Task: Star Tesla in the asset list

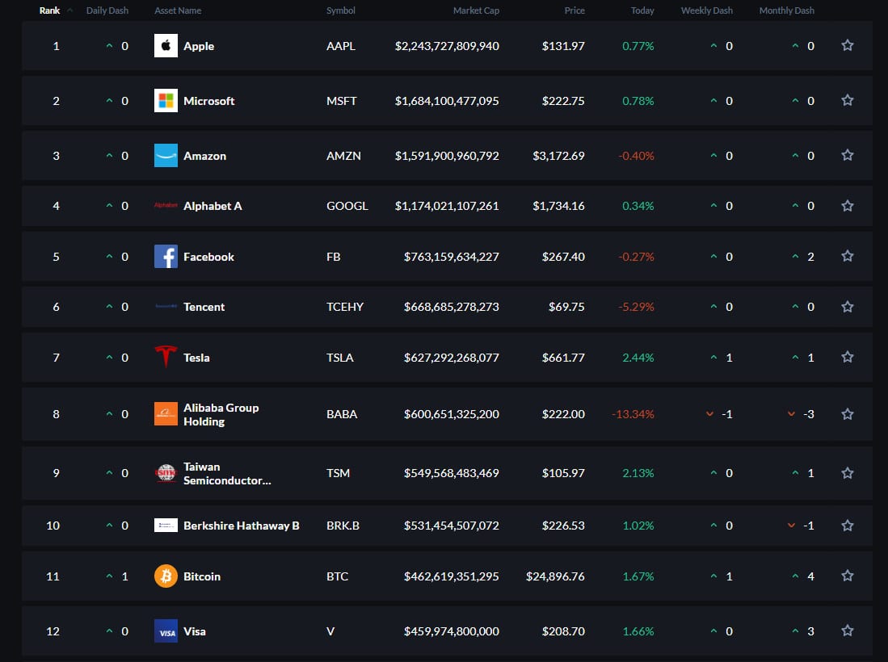Action: click(848, 357)
